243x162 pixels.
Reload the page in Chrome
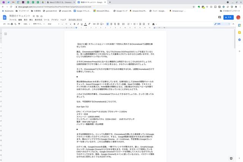pyautogui.click(x=11, y=7)
